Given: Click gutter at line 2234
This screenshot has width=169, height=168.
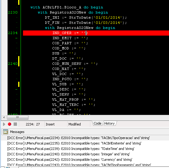Looking at the screenshot, I should [x=13, y=33].
